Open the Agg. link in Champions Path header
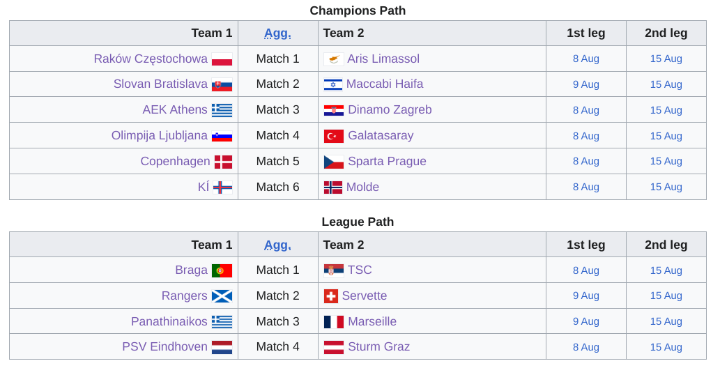This screenshot has width=720, height=368. [x=278, y=33]
